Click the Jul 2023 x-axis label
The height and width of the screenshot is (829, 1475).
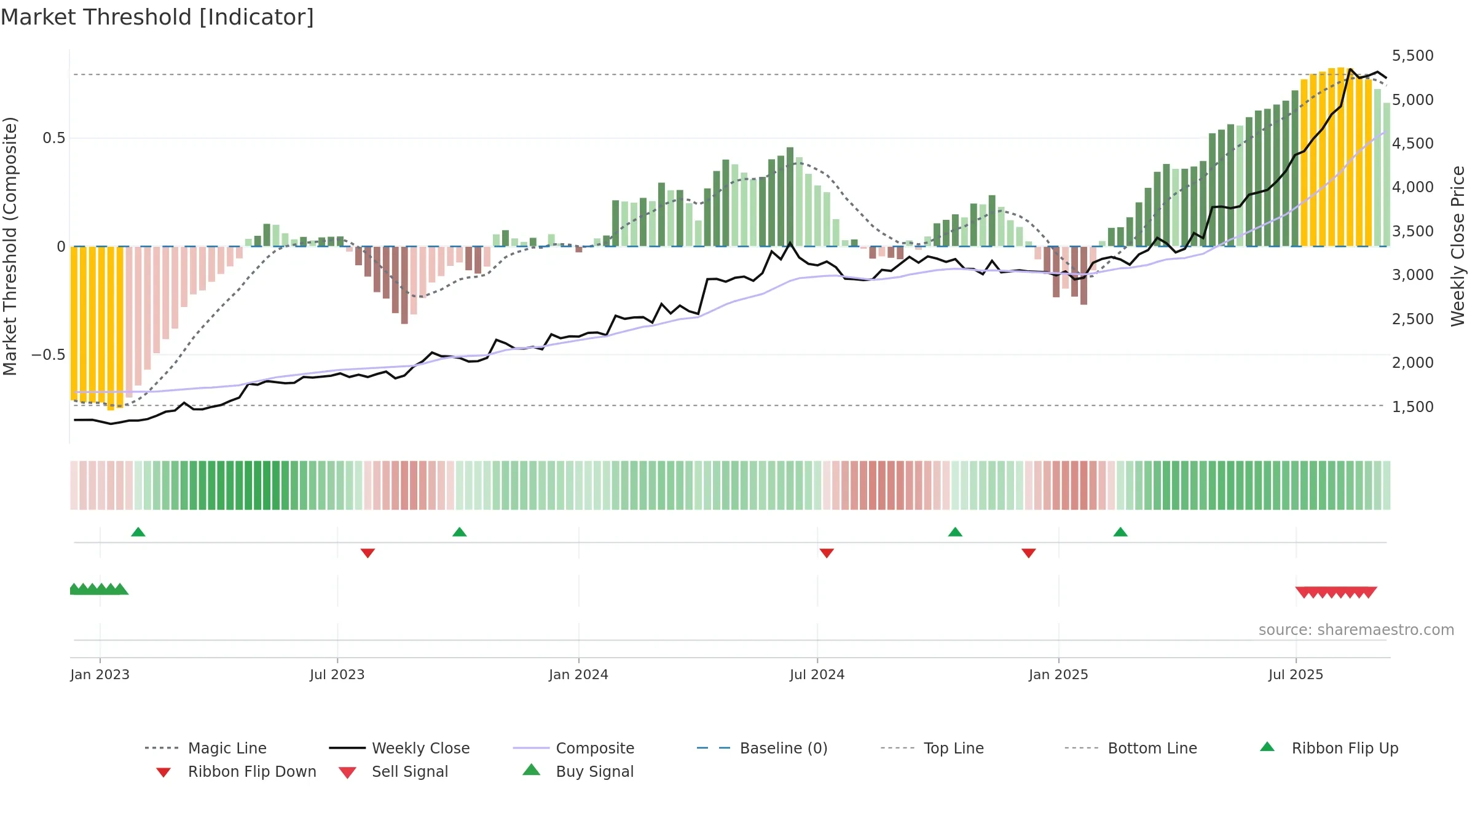[337, 674]
